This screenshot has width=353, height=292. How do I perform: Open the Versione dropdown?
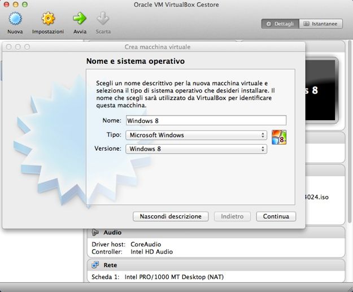pos(196,149)
